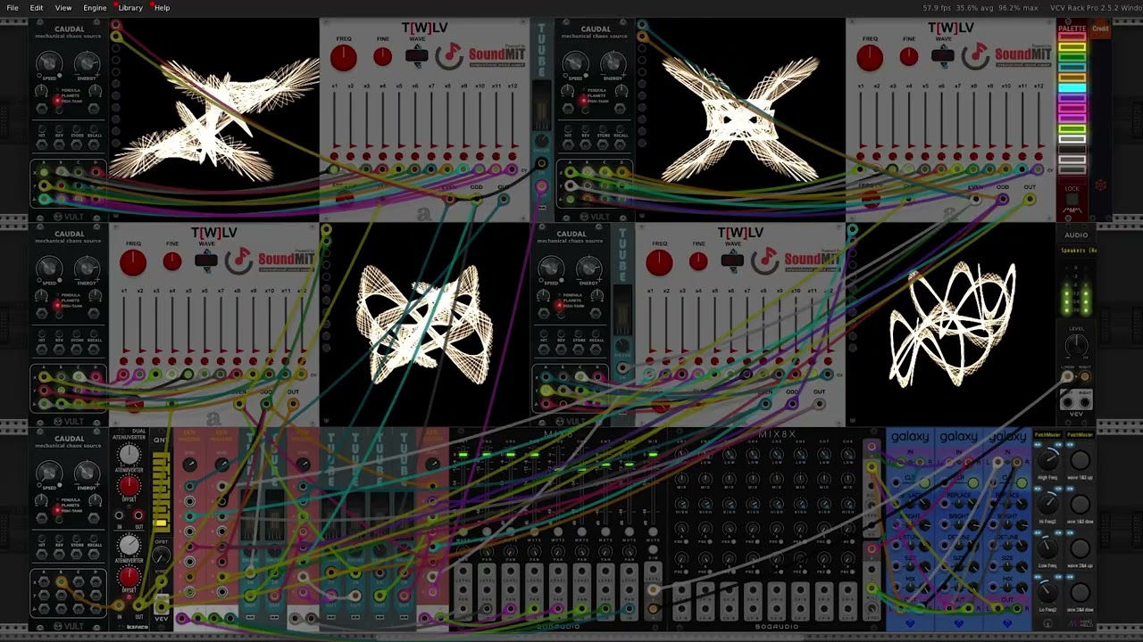Click lower ATENUVERTER knob on Dual Atenuverter

129,545
